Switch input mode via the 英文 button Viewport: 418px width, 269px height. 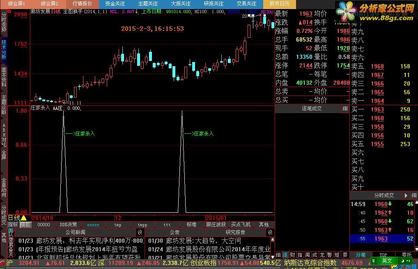[387, 261]
